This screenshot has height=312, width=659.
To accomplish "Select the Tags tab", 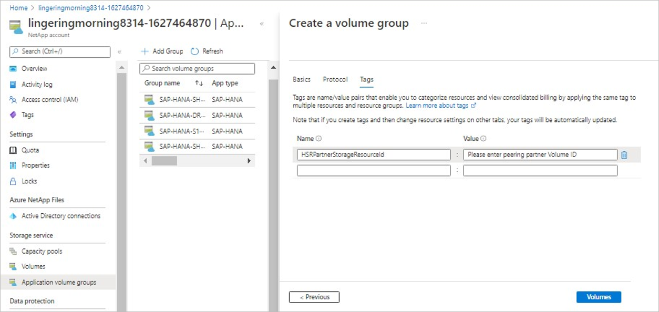I will coord(367,79).
